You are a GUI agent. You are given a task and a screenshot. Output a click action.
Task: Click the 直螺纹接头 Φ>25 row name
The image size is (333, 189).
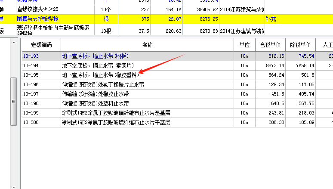38,9
